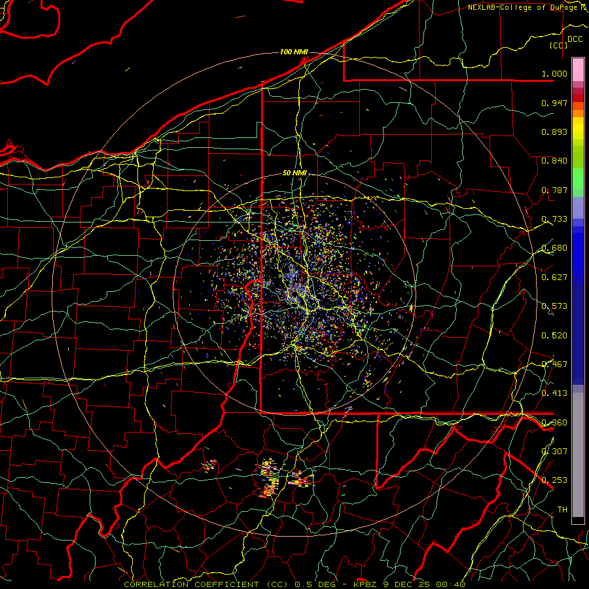Click the NEXLAB-College of DuPage credit text

[x=524, y=7]
